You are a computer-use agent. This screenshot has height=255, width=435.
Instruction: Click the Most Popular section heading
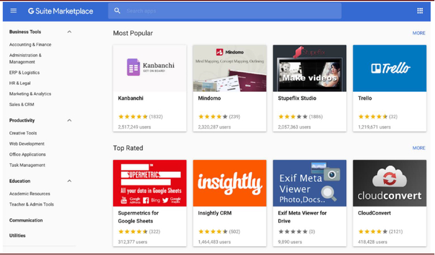click(133, 34)
